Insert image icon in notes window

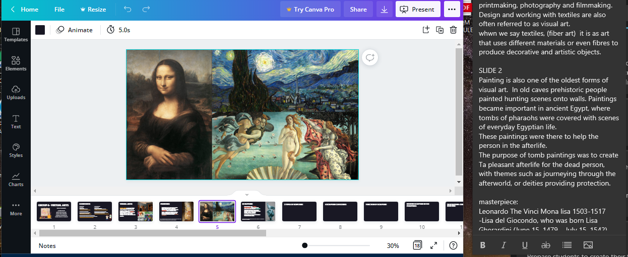click(588, 245)
